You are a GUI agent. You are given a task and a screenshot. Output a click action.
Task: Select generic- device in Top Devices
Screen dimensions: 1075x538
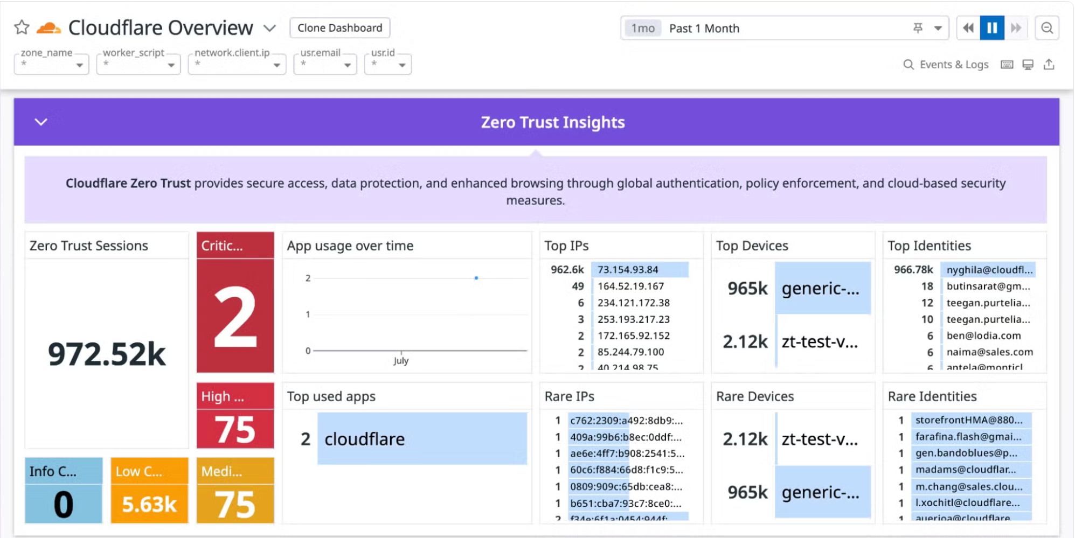(822, 288)
